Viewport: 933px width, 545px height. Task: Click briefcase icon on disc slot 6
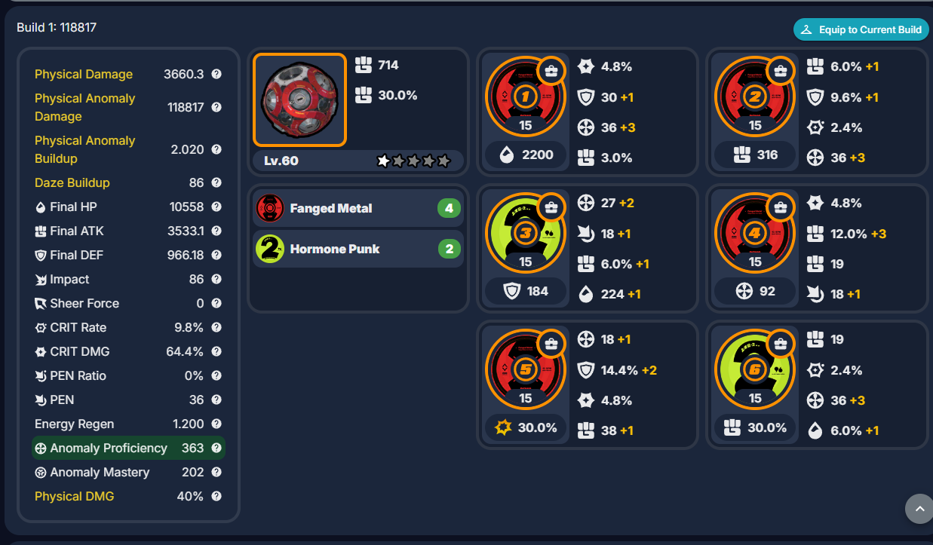click(x=781, y=344)
